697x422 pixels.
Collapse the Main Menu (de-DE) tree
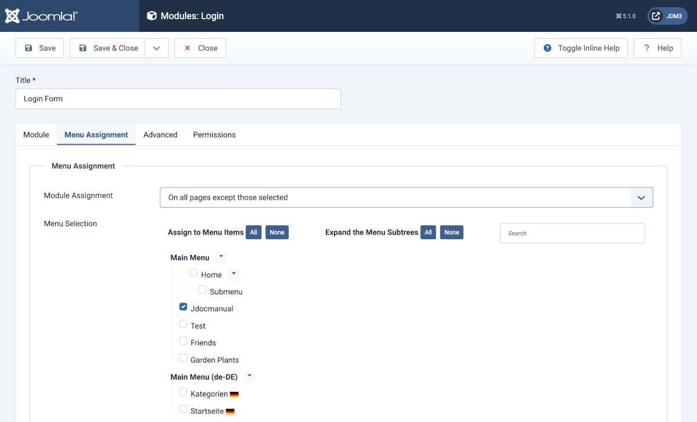[249, 376]
